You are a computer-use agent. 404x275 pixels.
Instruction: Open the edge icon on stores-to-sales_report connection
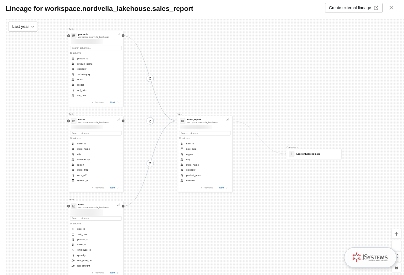[150, 121]
